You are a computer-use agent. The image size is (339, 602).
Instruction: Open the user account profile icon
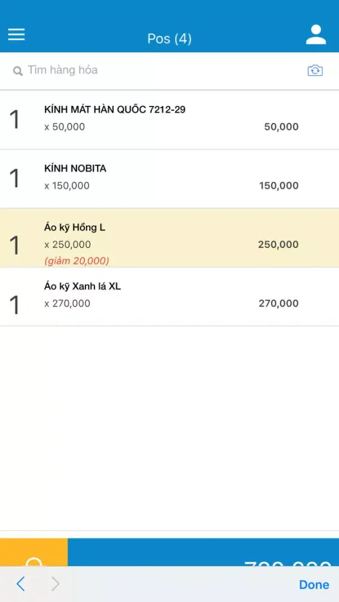(316, 35)
